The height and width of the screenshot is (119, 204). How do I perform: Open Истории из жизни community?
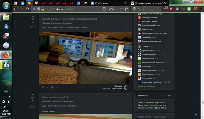pyautogui.click(x=149, y=21)
